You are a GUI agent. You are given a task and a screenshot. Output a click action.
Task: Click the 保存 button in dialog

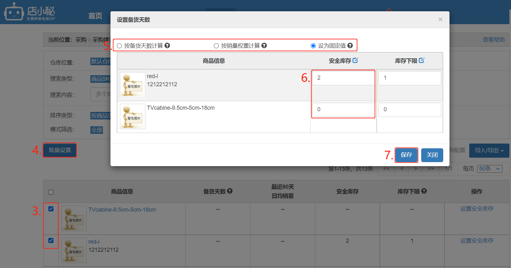click(406, 155)
